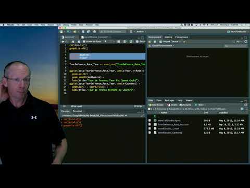The height and width of the screenshot is (188, 250).
Task: Open the More dropdown in Files pane
Action: pos(201,105)
